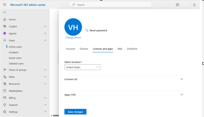The image size is (204, 117).
Task: Click the Change photo link
Action: click(73, 37)
